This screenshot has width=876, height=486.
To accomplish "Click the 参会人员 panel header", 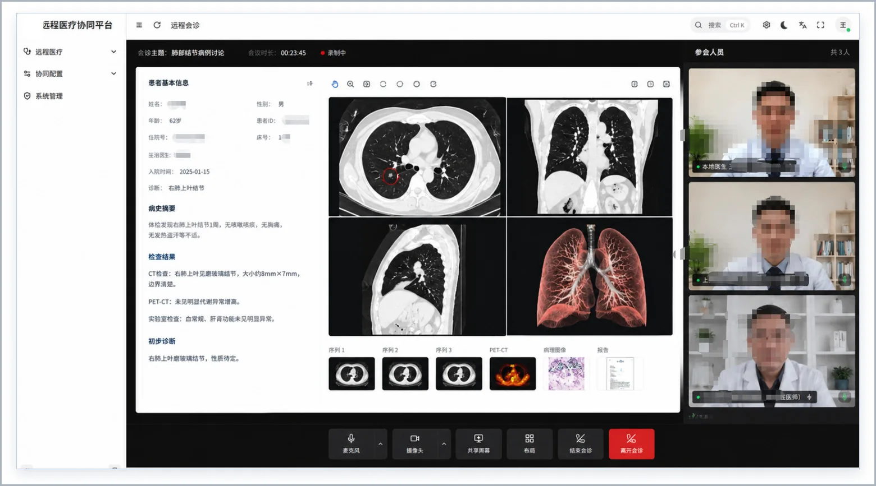I will click(709, 52).
